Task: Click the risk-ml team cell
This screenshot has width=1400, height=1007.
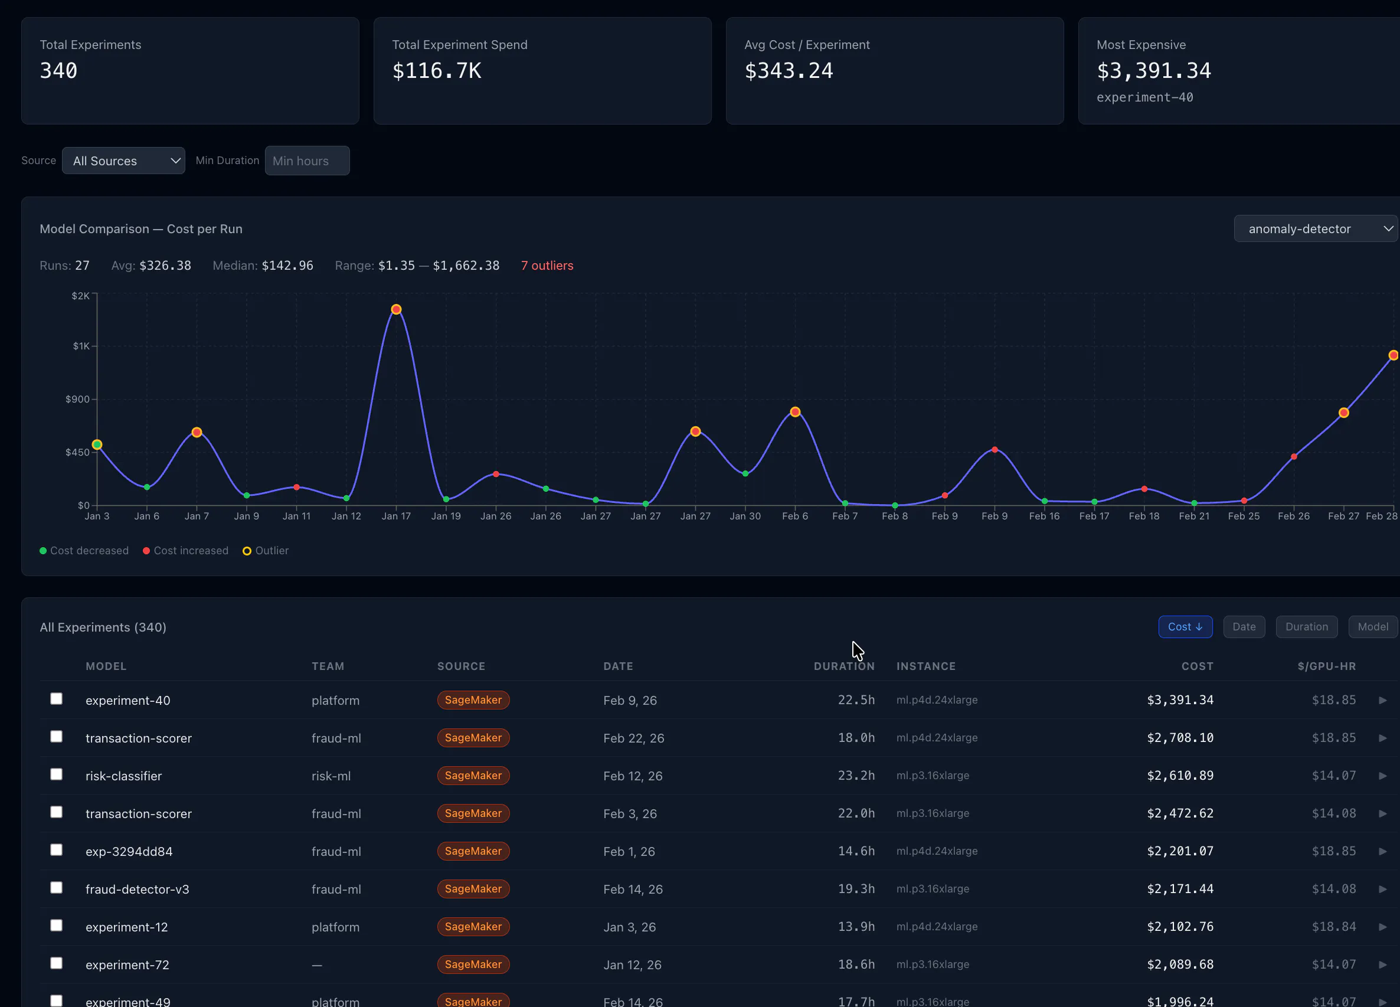Action: (x=331, y=776)
